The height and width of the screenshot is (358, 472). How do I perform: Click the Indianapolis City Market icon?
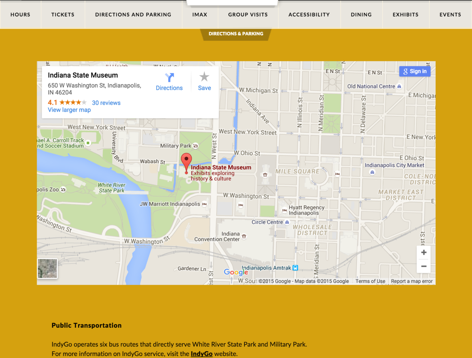coord(372,172)
